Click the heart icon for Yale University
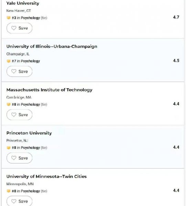 click(14, 28)
